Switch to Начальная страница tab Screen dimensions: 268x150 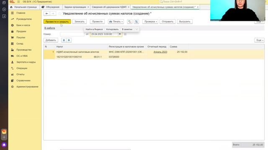pos(24,7)
